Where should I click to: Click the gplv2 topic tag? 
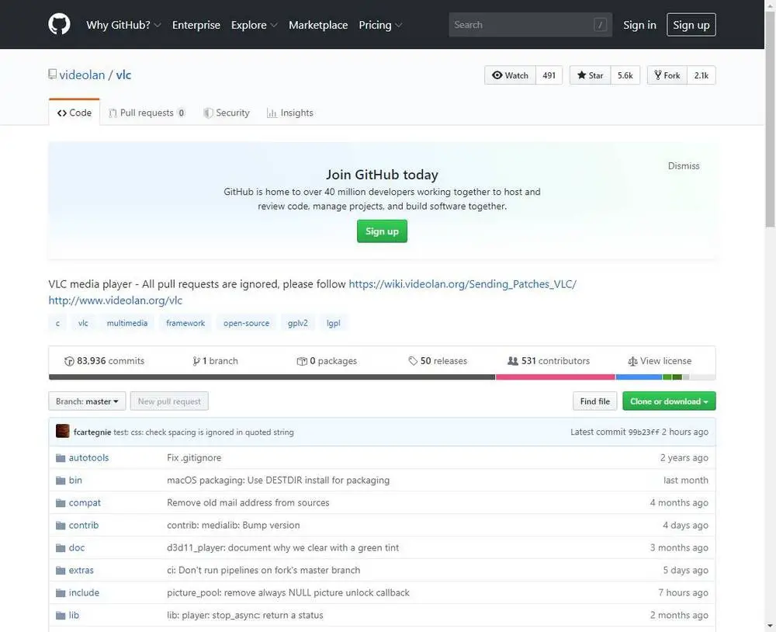click(x=297, y=323)
